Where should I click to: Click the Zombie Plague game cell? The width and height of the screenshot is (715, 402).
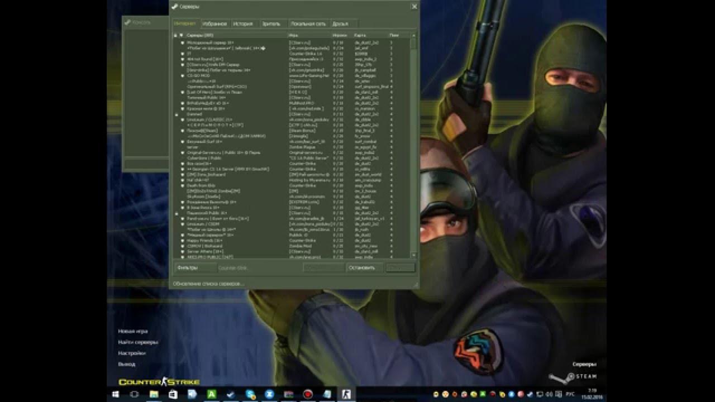302,147
